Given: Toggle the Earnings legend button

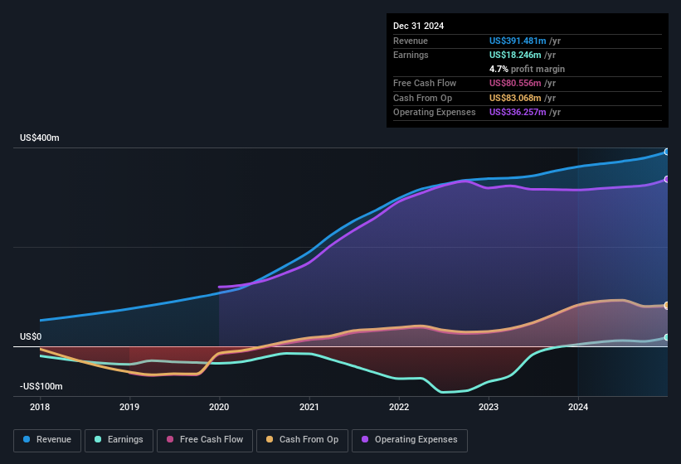Looking at the screenshot, I should (119, 440).
